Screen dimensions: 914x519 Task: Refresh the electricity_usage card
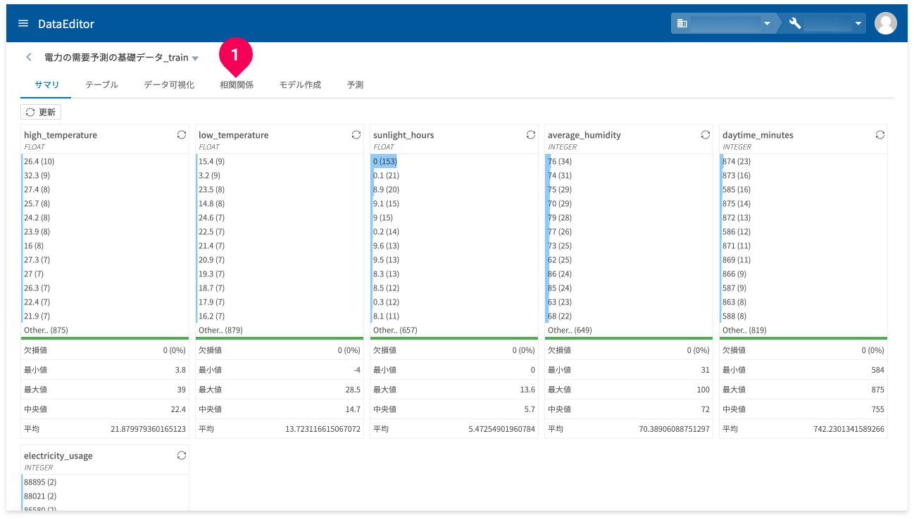181,456
